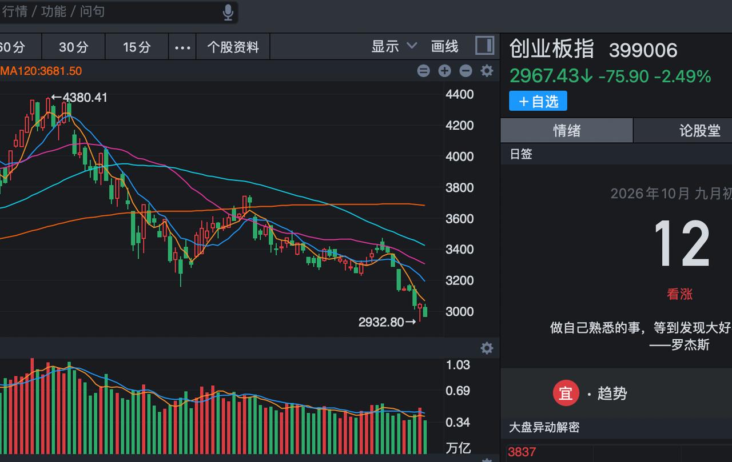Click the plus icon above the price chart
732x462 pixels.
pyautogui.click(x=444, y=71)
